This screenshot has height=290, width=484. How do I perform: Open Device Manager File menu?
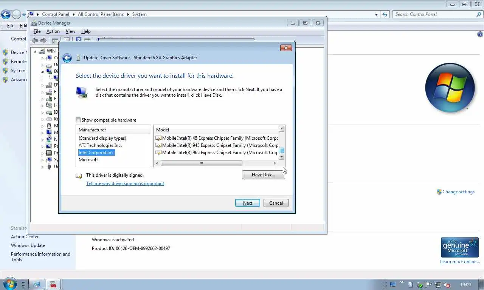tap(37, 31)
